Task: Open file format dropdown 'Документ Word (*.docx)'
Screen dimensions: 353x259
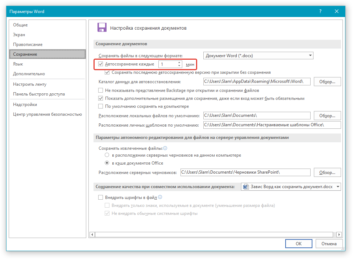Action: [x=258, y=55]
